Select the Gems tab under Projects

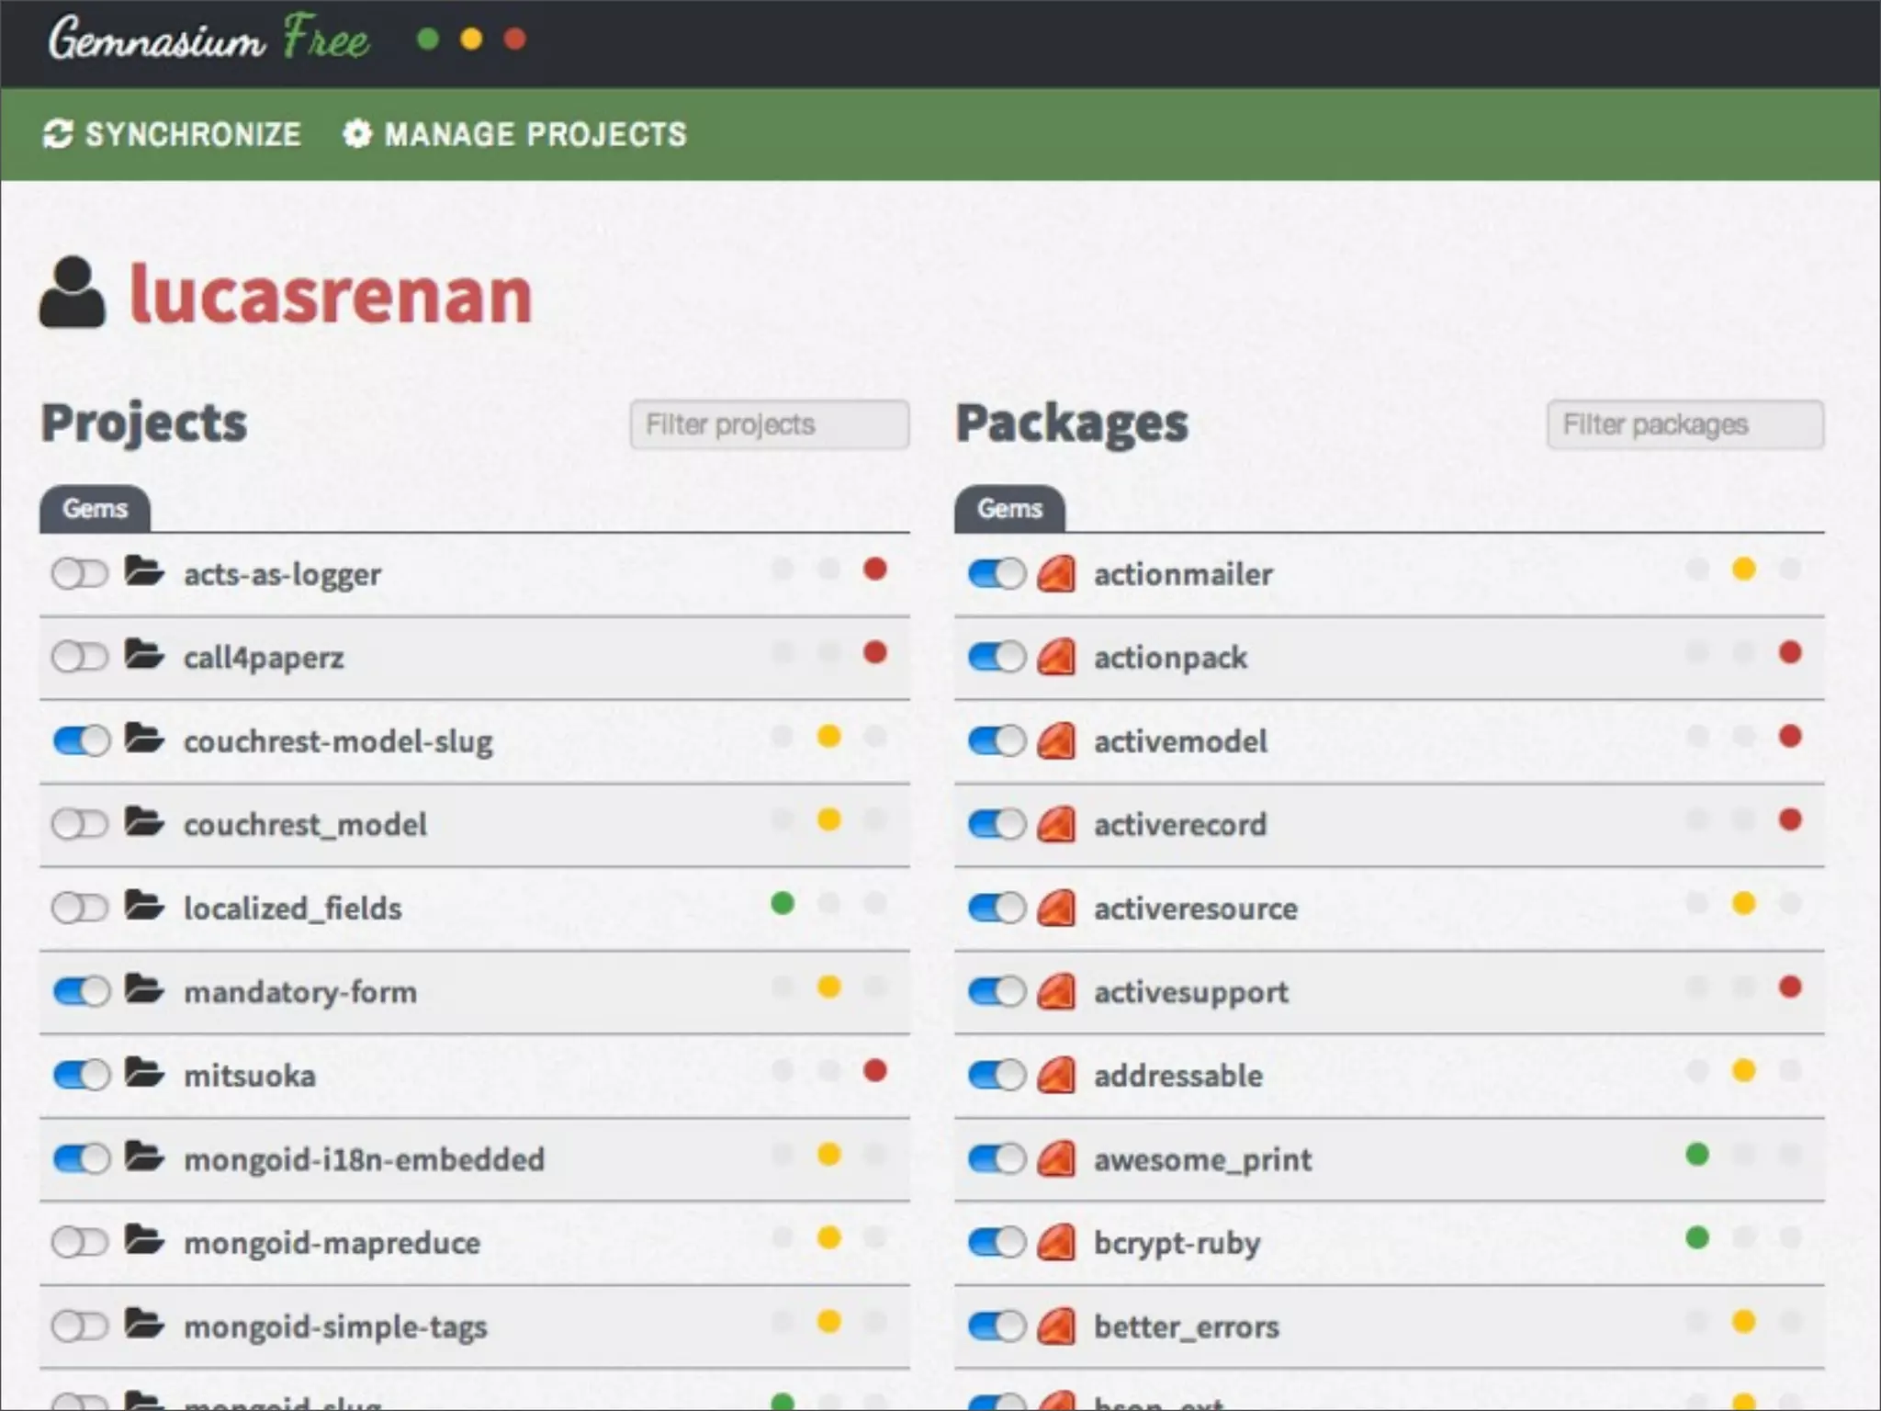click(95, 509)
